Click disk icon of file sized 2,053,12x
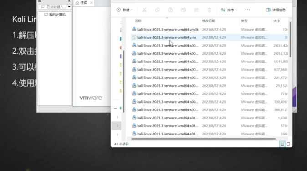The width and height of the screenshot is (307, 171). click(134, 53)
